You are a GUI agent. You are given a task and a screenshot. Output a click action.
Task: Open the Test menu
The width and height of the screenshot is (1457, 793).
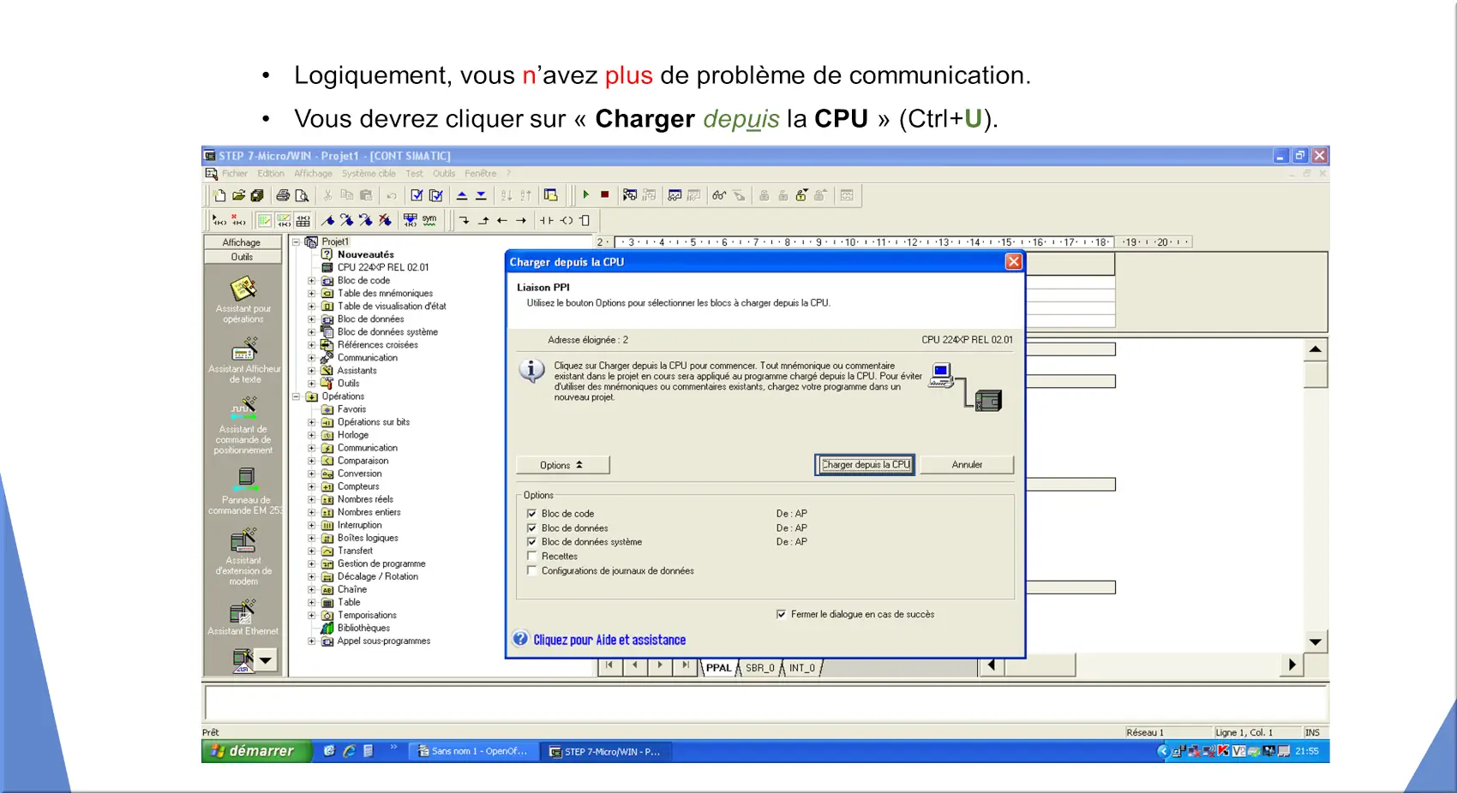click(x=414, y=174)
